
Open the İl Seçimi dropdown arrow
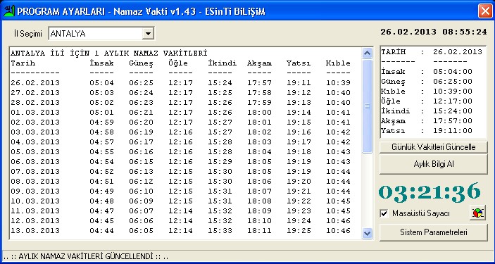coord(147,34)
